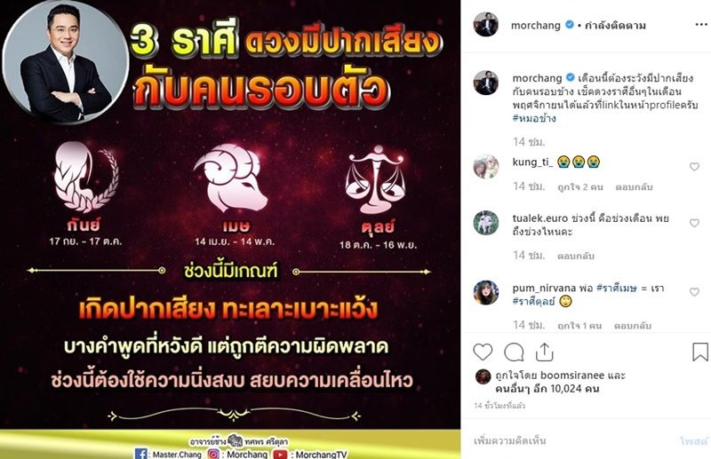The width and height of the screenshot is (711, 459).
Task: Click the blue verified badge beside morchang
Action: [570, 25]
